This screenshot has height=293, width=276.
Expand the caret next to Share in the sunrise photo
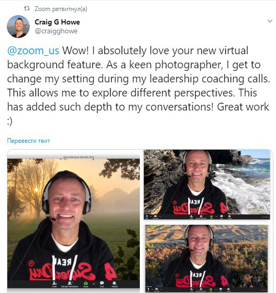coord(94,284)
